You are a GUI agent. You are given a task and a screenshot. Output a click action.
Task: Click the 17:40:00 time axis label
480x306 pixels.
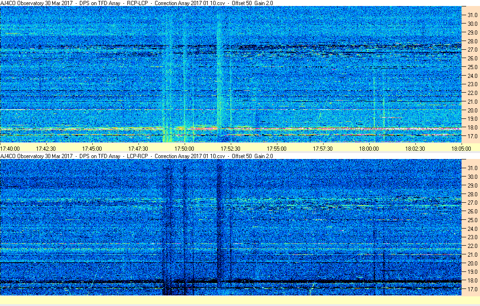pyautogui.click(x=10, y=148)
